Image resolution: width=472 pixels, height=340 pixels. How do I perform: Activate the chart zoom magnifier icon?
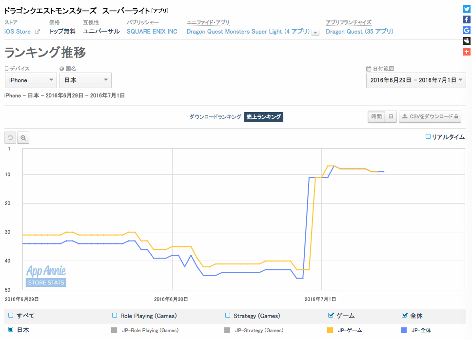pos(23,138)
